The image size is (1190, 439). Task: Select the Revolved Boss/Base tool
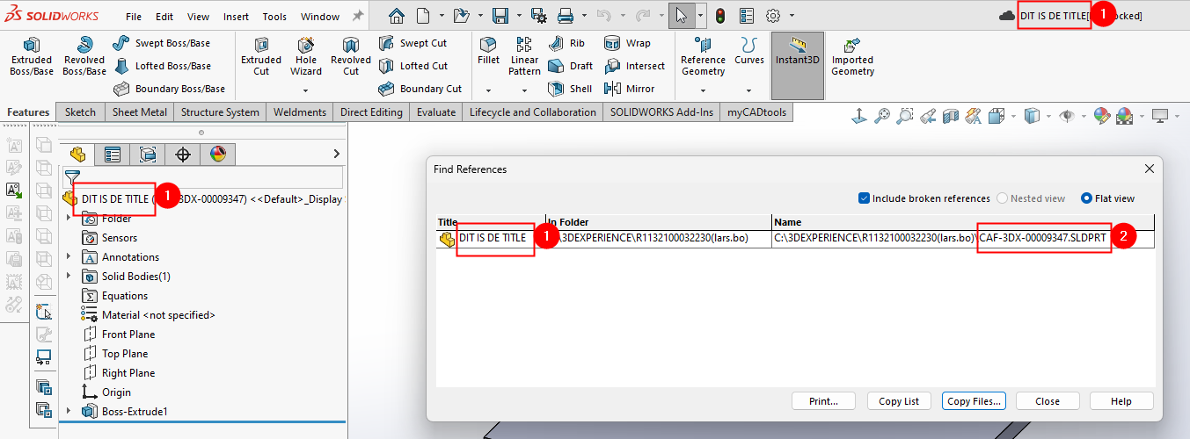pos(84,55)
